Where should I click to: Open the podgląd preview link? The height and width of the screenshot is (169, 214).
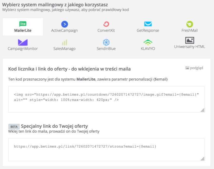click(196, 68)
